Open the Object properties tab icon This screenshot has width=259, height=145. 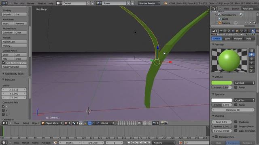[237, 31]
